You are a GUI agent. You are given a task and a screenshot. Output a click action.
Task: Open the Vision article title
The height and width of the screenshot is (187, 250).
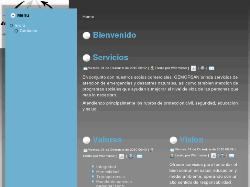click(192, 140)
